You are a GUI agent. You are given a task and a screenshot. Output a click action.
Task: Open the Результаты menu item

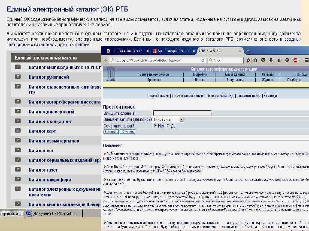click(x=235, y=80)
